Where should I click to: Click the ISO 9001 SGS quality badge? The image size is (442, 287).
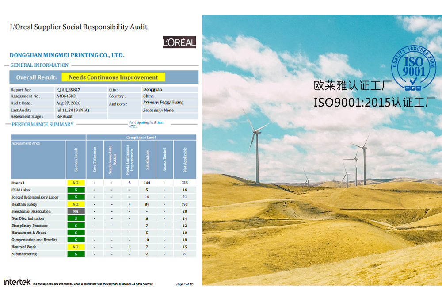pos(413,68)
